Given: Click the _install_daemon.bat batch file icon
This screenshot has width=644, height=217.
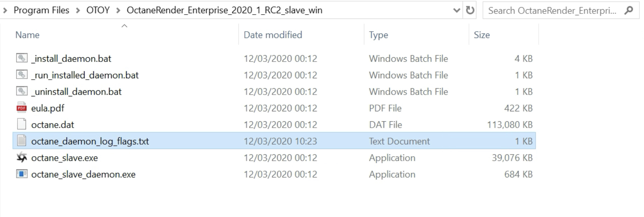Looking at the screenshot, I should point(22,58).
